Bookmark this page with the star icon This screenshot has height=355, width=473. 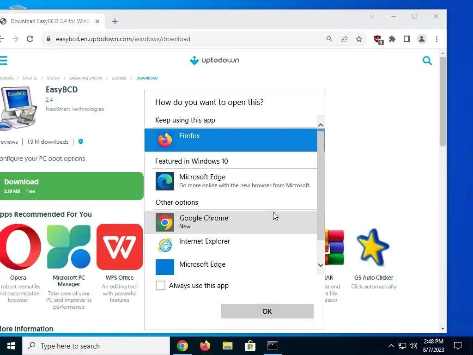[x=358, y=39]
